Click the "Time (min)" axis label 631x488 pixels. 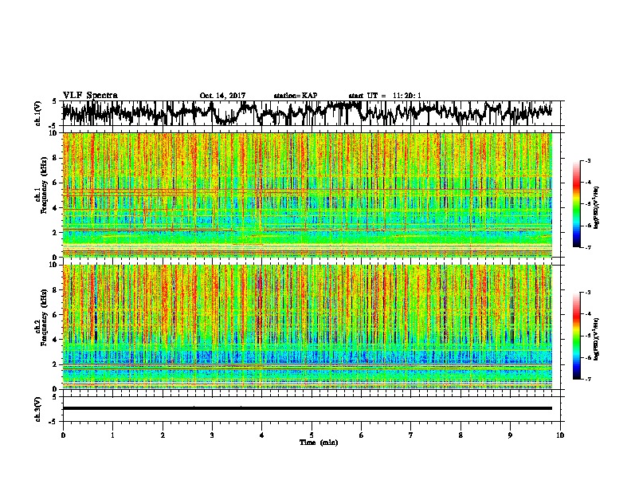(x=319, y=443)
